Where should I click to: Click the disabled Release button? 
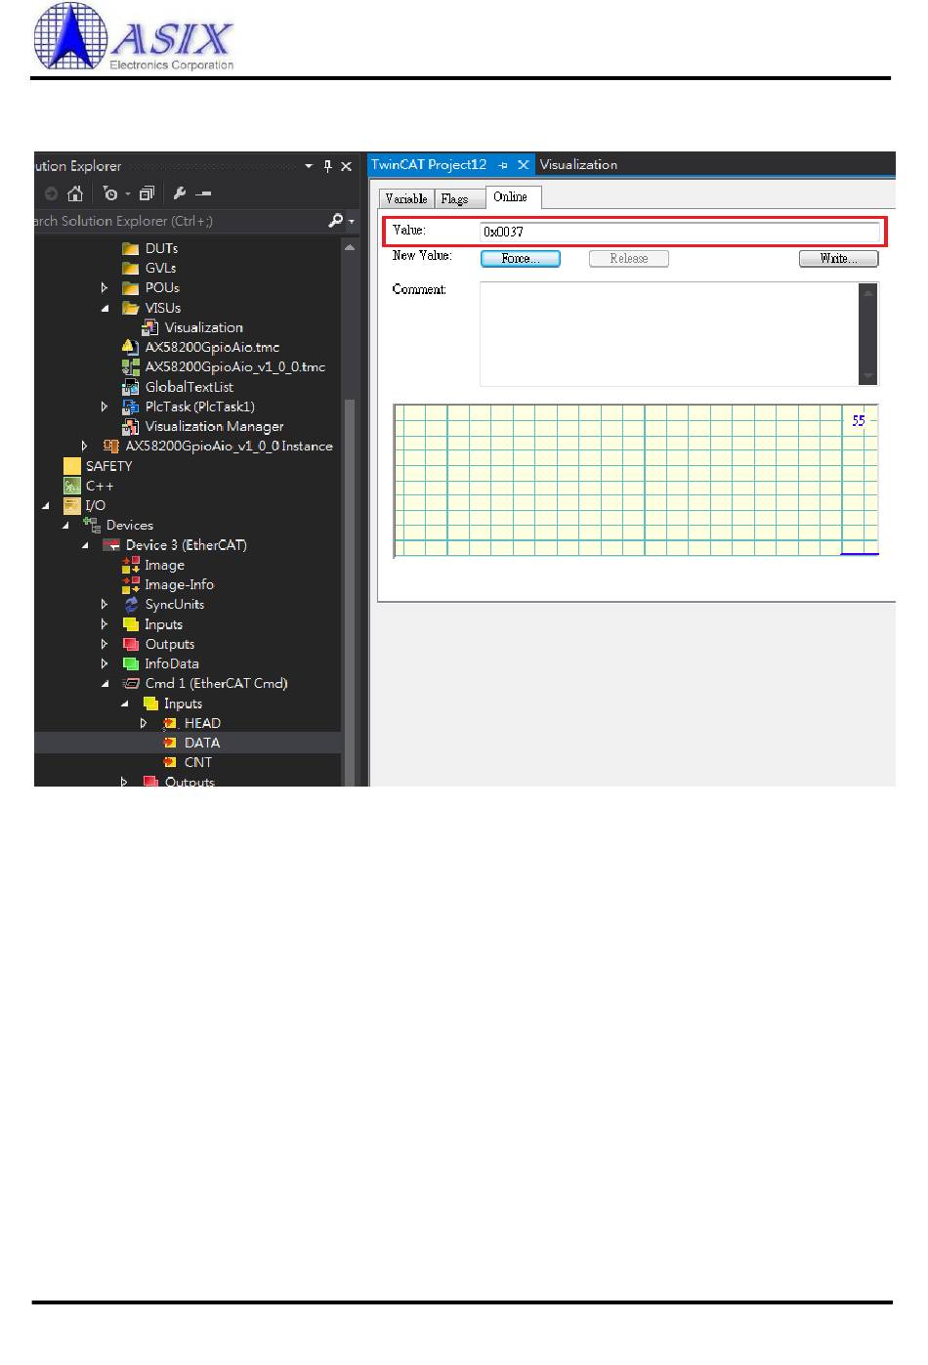(x=629, y=258)
